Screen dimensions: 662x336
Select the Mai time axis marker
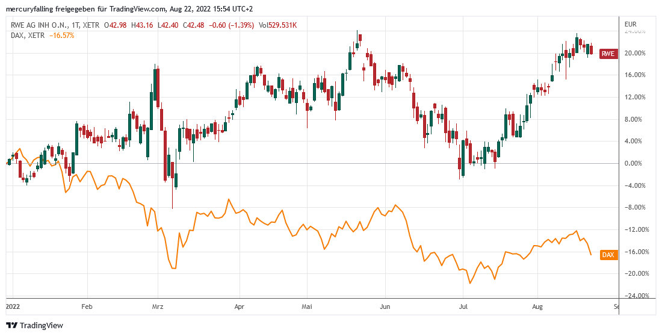pyautogui.click(x=308, y=306)
